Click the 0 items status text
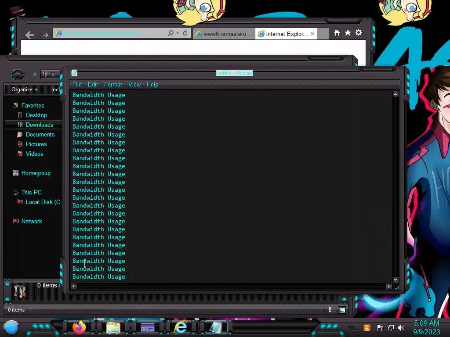Viewport: 450px width, 337px height. [x=16, y=310]
